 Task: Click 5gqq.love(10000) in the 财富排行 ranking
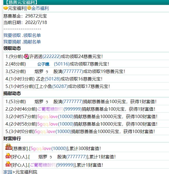(x=48, y=148)
